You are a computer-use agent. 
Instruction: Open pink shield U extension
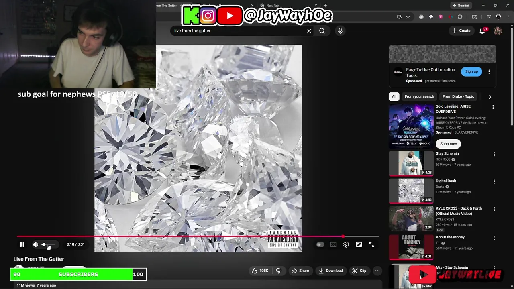[441, 17]
